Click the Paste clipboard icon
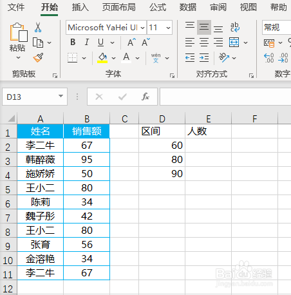Image resolution: width=291 pixels, height=295 pixels. pos(19,32)
